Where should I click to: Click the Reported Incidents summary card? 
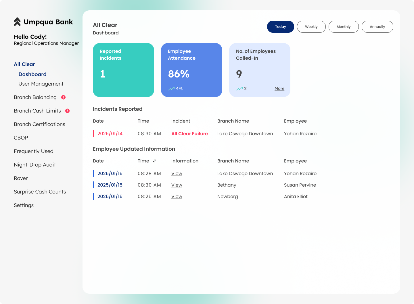123,70
